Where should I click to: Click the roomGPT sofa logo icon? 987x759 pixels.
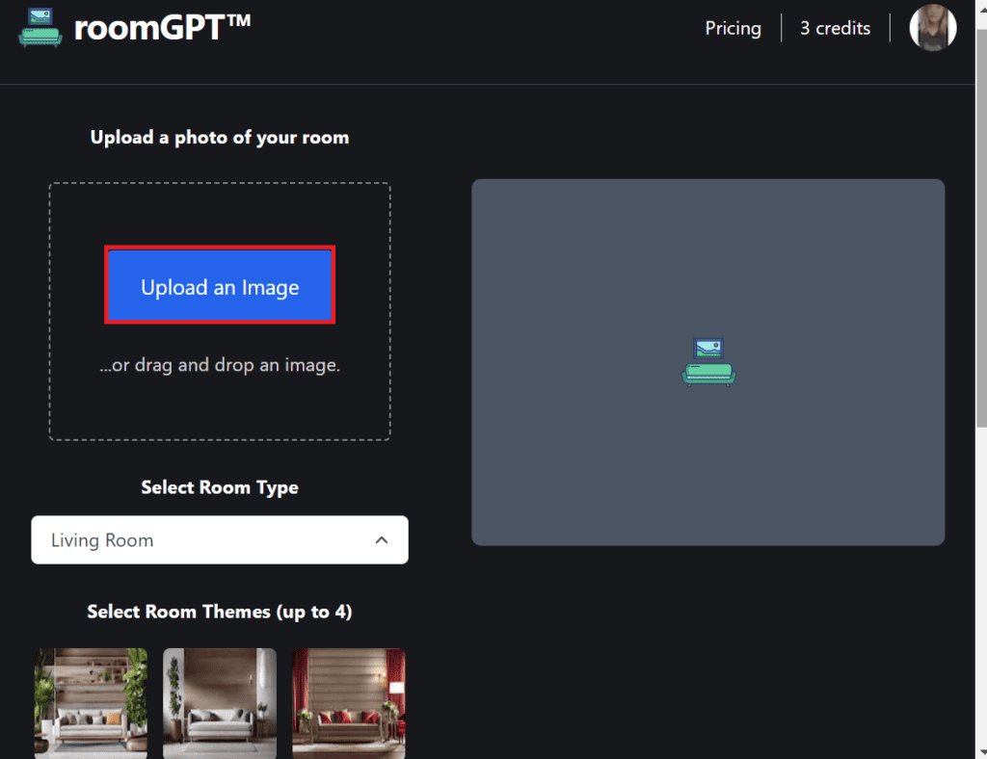pyautogui.click(x=40, y=28)
